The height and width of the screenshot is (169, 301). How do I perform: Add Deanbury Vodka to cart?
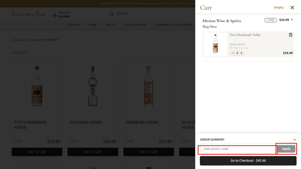(x=149, y=152)
